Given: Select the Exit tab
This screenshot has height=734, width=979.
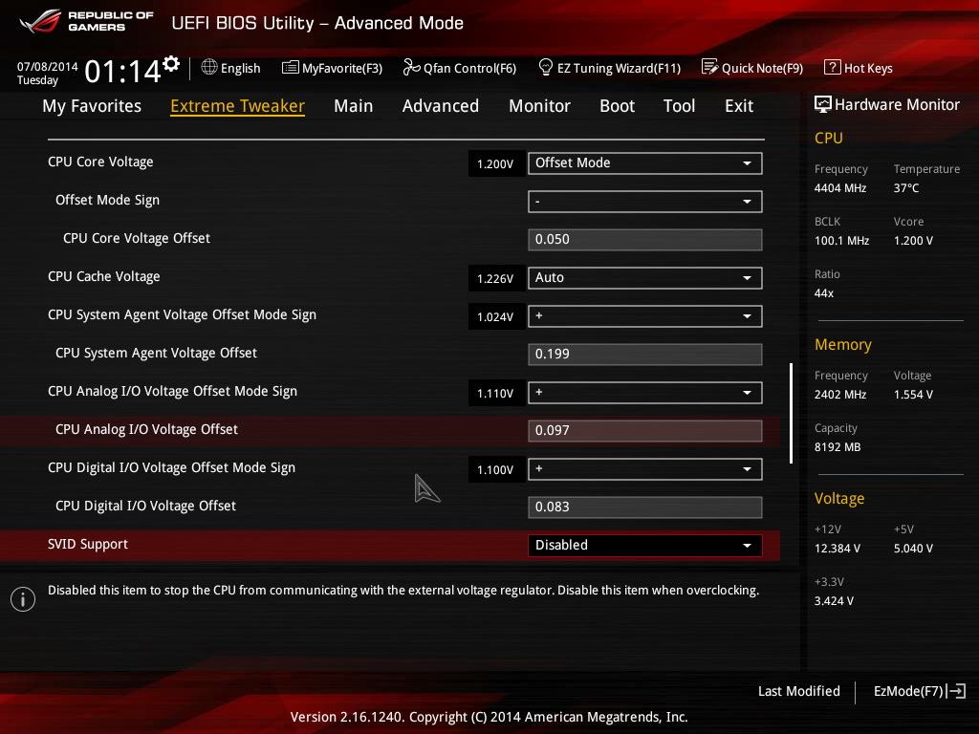Looking at the screenshot, I should [739, 106].
